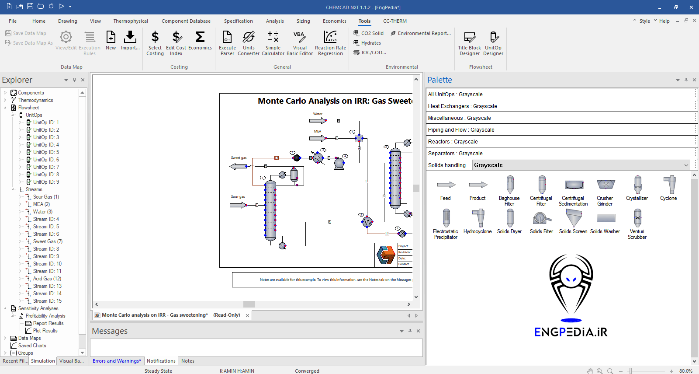Open Plot Results under Profitability Analysis

click(45, 331)
